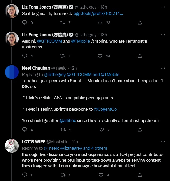Reply to Neel Chauhan's tweet
Image resolution: width=170 pixels, height=181 pixels.
click(x=25, y=130)
